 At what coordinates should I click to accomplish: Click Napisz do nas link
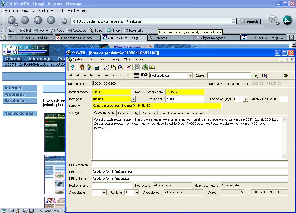point(20,113)
